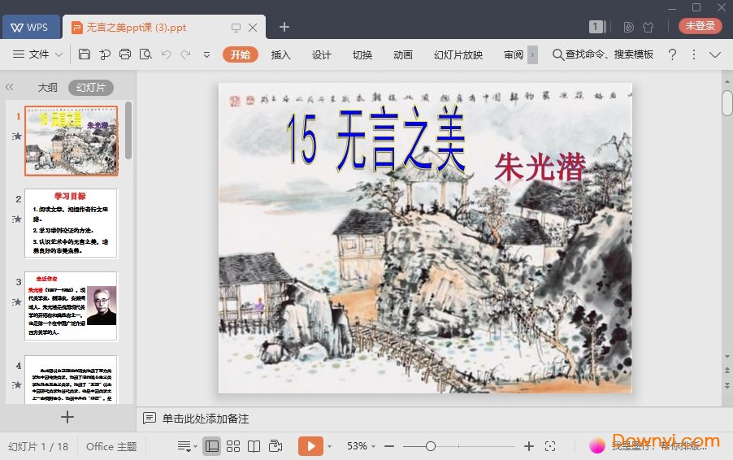Click the search commands box
The width and height of the screenshot is (733, 460).
(603, 54)
